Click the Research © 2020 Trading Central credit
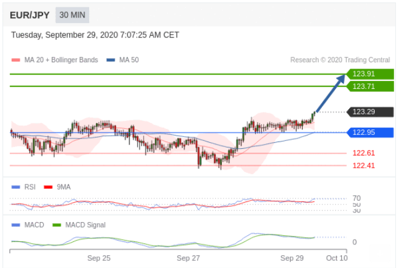Image resolution: width=399 pixels, height=268 pixels. pyautogui.click(x=340, y=60)
